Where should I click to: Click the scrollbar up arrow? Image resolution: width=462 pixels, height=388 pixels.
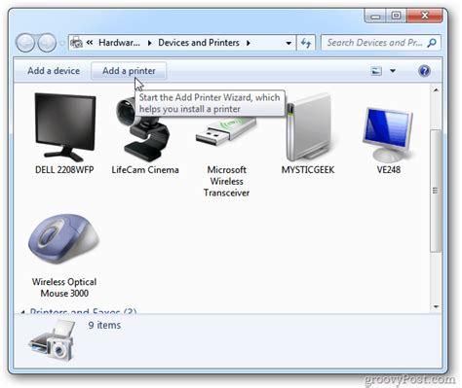(436, 89)
